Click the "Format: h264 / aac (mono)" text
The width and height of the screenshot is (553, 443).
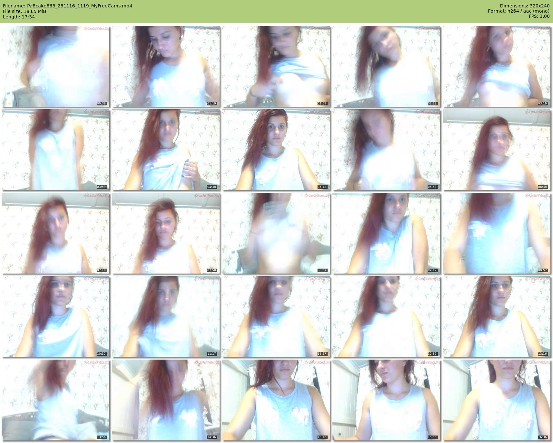(519, 11)
